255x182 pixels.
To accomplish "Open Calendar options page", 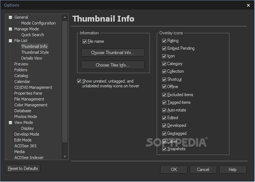I will (22, 81).
